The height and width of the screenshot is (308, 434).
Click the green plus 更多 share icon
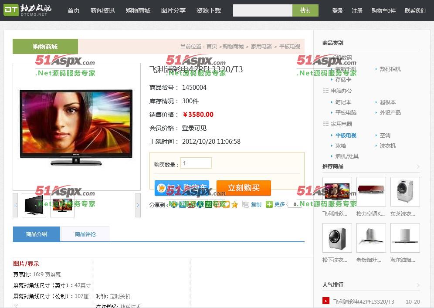point(275,204)
